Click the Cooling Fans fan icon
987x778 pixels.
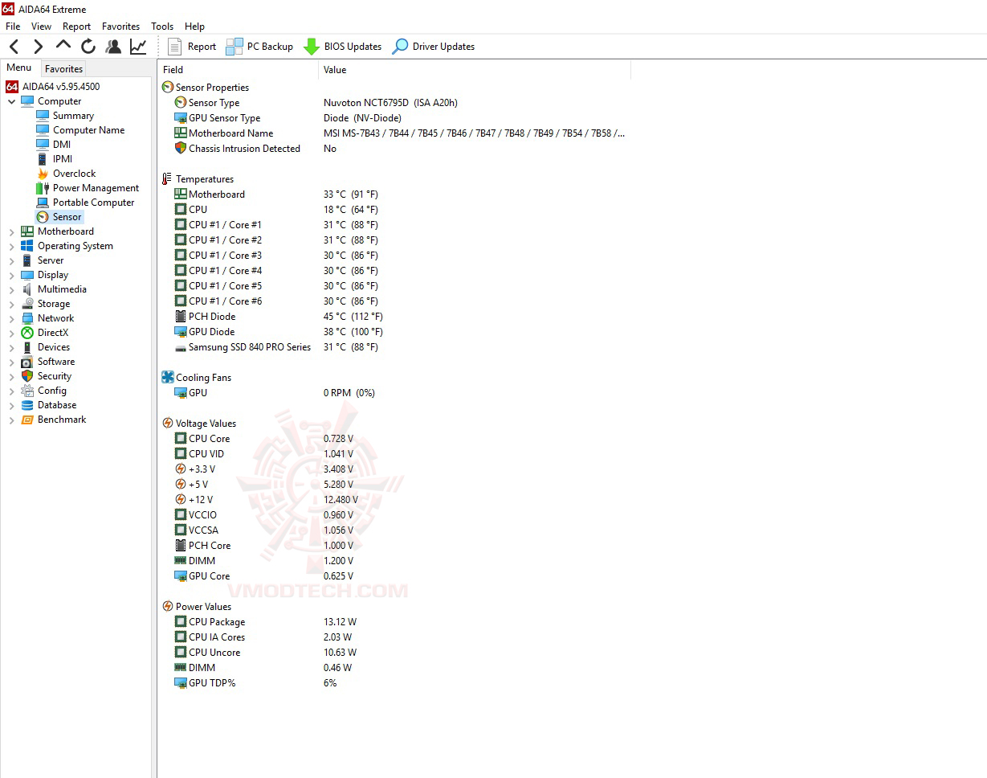(x=168, y=377)
